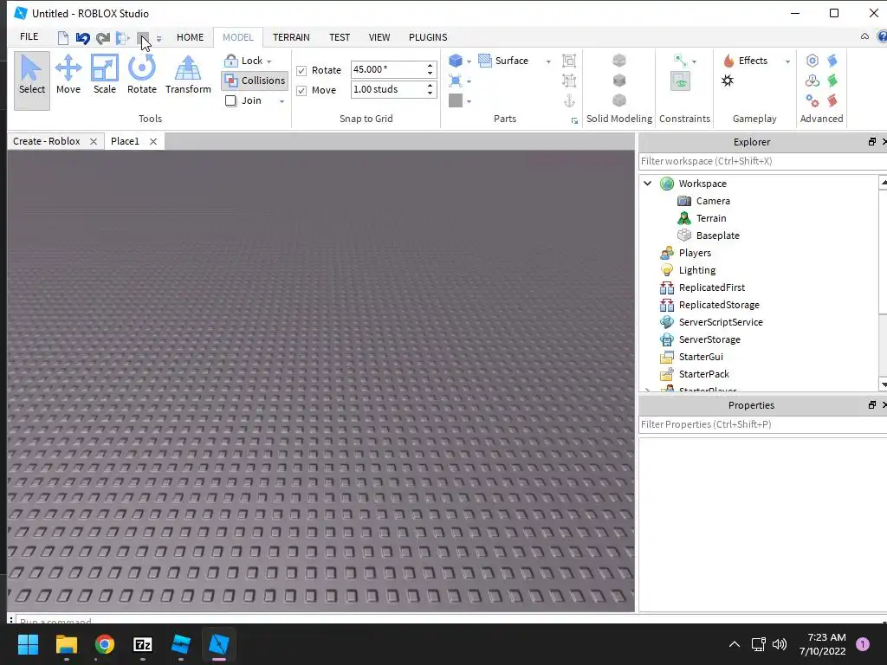Click the Filter Properties search field
This screenshot has width=887, height=665.
[x=762, y=424]
